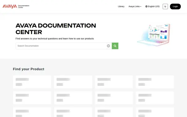Click the 'Avaya Documentation Center' title text
The width and height of the screenshot is (187, 117).
click(x=56, y=29)
